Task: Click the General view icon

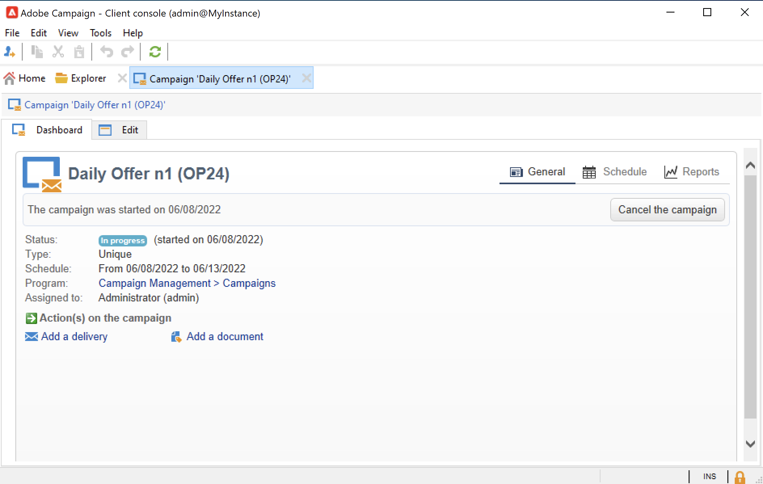Action: [x=516, y=172]
